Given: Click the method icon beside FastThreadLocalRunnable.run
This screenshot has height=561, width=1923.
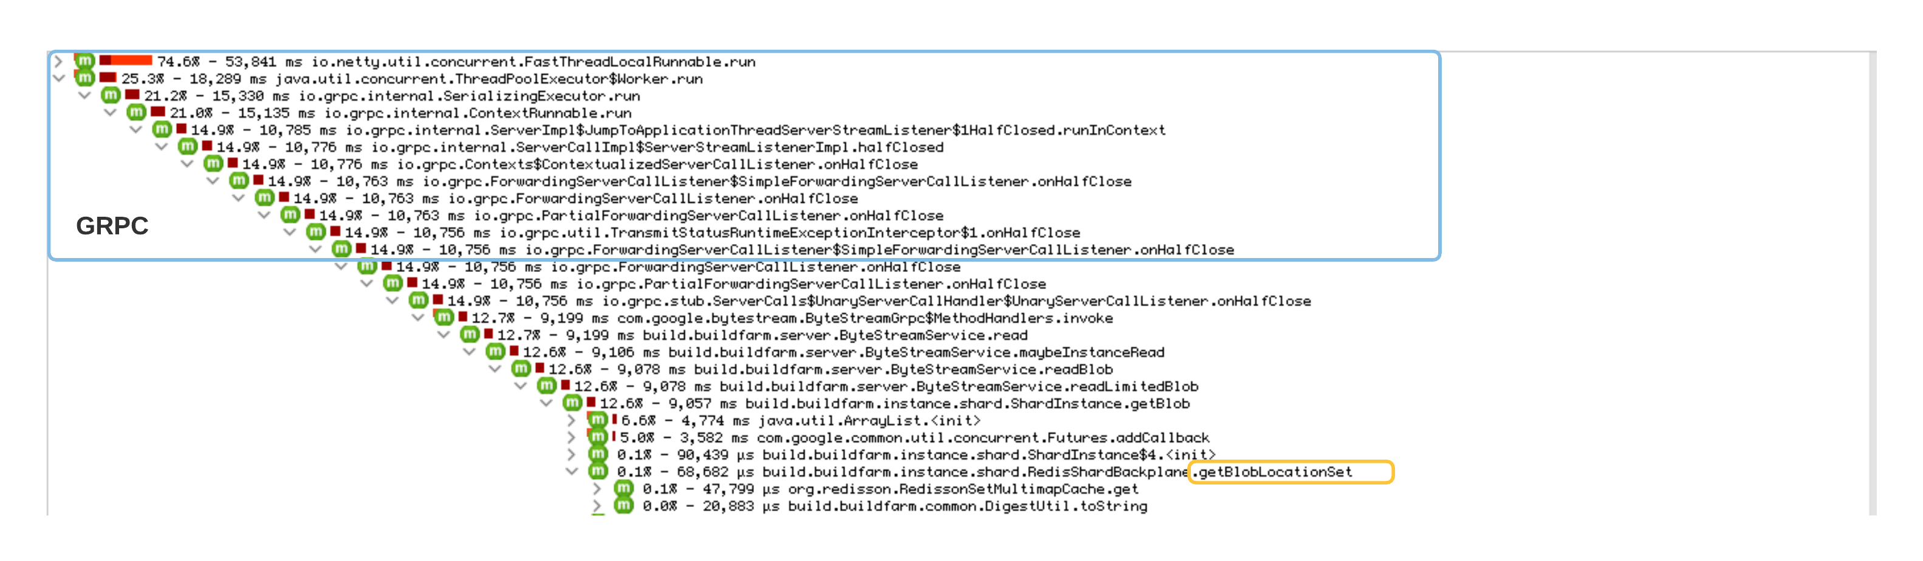Looking at the screenshot, I should click(84, 62).
